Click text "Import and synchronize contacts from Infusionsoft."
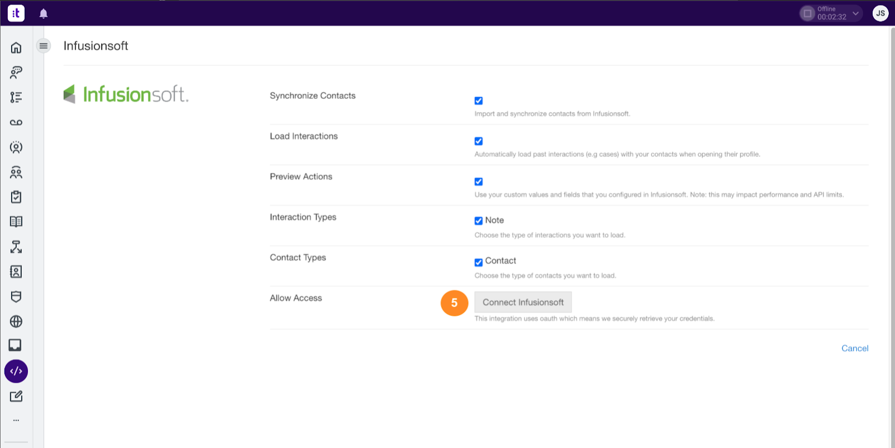 pos(552,113)
